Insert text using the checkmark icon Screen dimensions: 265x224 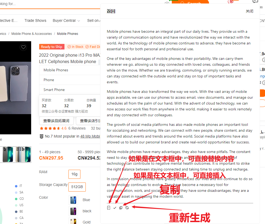click(115, 208)
